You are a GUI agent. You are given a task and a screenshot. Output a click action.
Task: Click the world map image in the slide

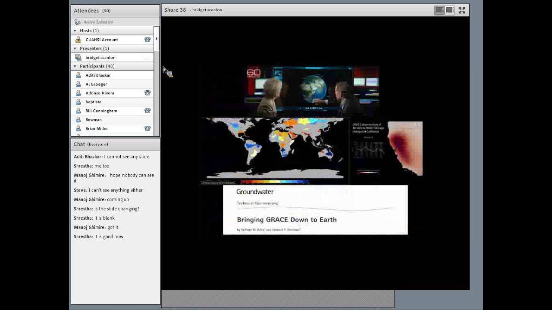[x=275, y=149]
